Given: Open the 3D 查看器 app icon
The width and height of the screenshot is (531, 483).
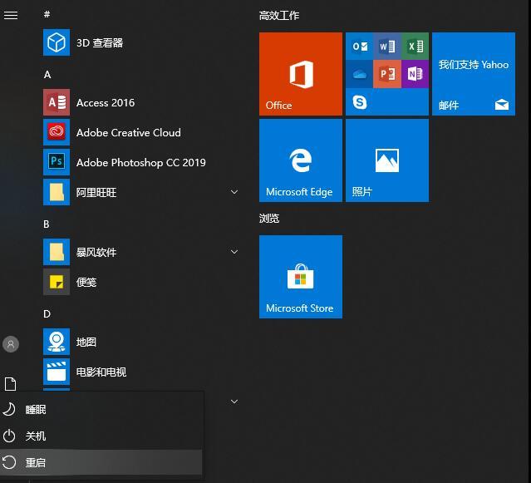Looking at the screenshot, I should pos(57,42).
